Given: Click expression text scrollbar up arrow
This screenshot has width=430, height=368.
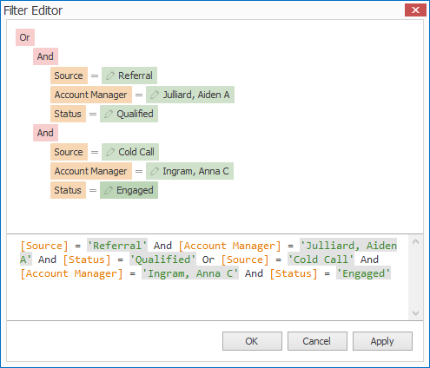Looking at the screenshot, I should point(415,242).
